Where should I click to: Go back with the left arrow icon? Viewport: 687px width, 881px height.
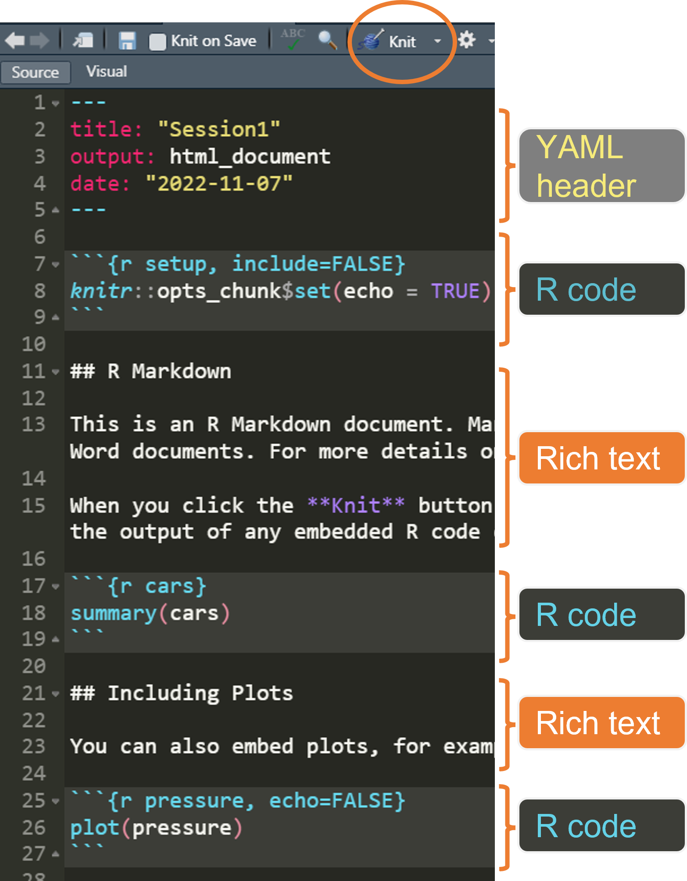coord(15,41)
